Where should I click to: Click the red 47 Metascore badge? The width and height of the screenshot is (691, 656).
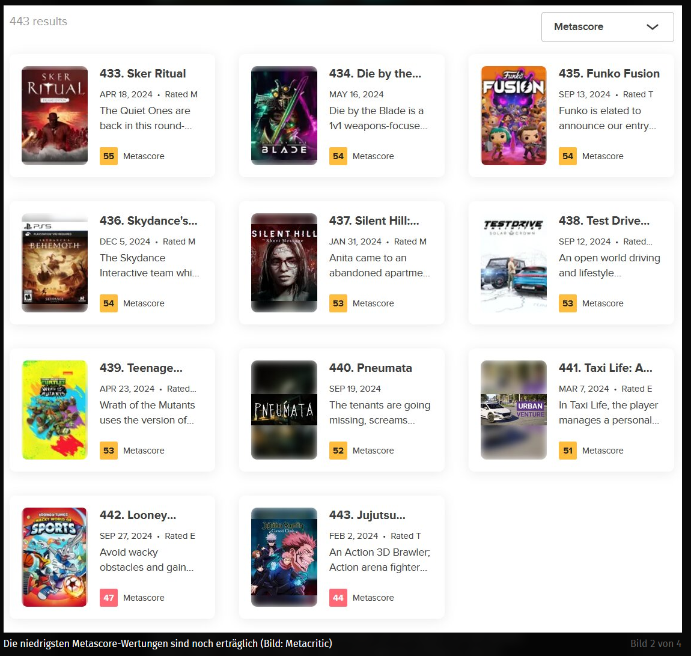pos(108,598)
